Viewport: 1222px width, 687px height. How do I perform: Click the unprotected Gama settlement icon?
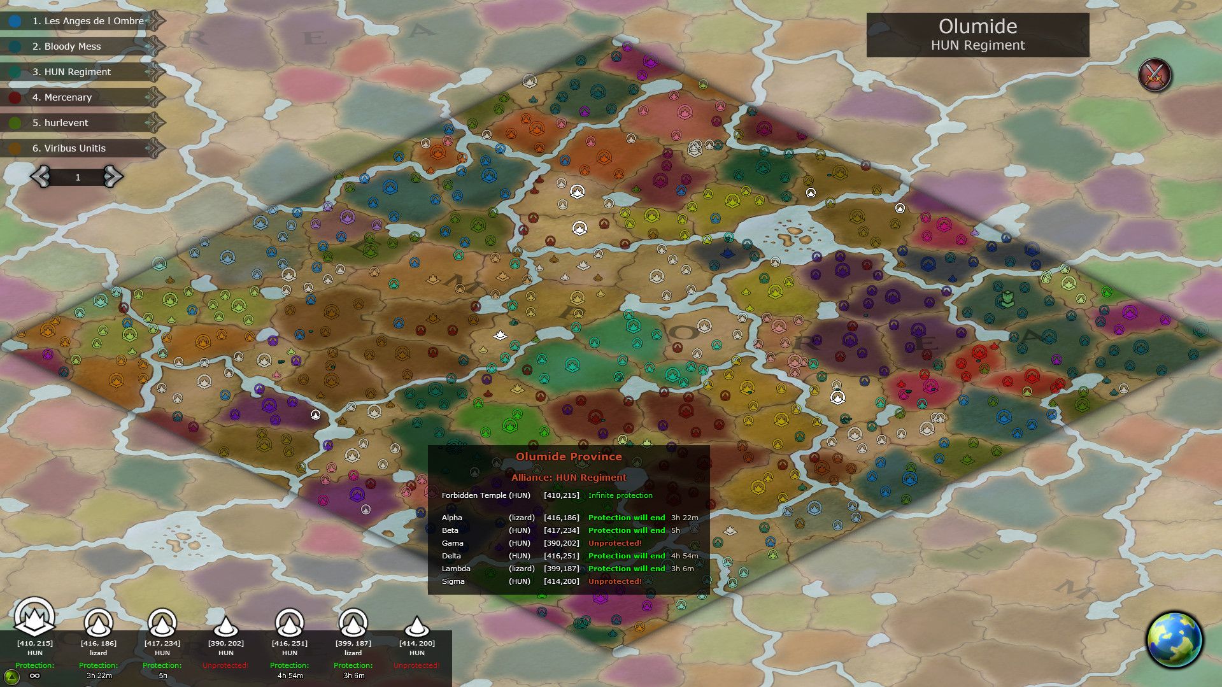pyautogui.click(x=225, y=625)
